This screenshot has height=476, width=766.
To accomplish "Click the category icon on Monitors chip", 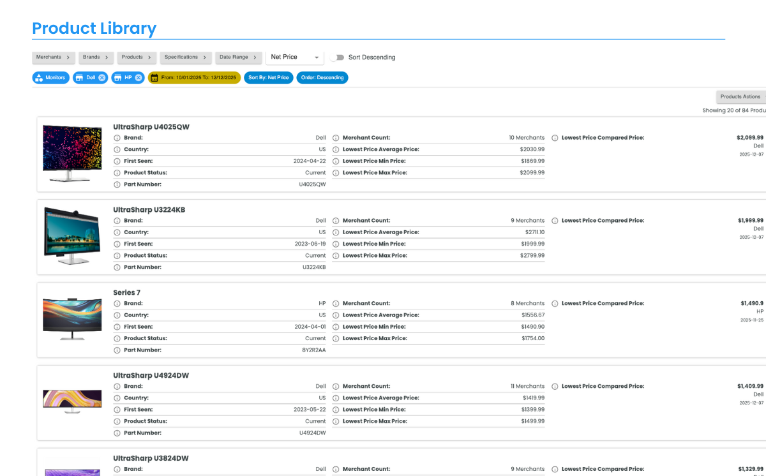I will click(38, 78).
